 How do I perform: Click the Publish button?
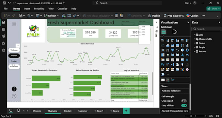click(154, 16)
